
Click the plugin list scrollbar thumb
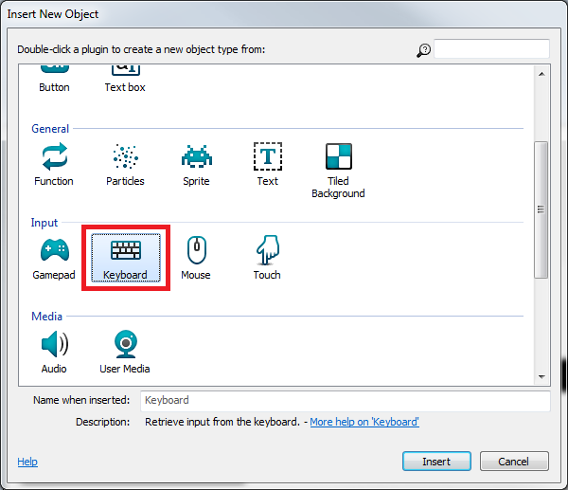(541, 209)
